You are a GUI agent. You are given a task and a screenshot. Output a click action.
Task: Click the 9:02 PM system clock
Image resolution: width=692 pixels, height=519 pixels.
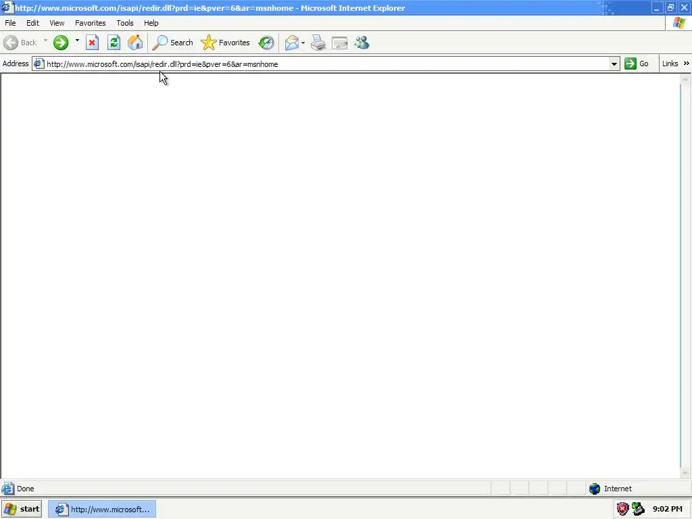point(667,509)
